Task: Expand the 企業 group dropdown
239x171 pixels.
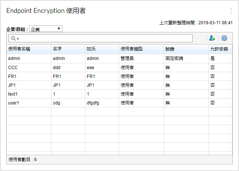Action: pyautogui.click(x=46, y=29)
